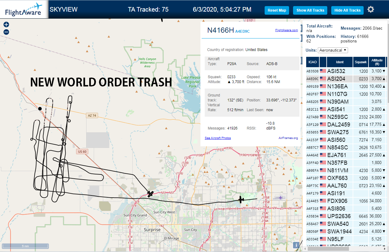Click the Hells Canyon Wilderness Area label
Viewport: 389px width, 252px height.
tap(147, 63)
